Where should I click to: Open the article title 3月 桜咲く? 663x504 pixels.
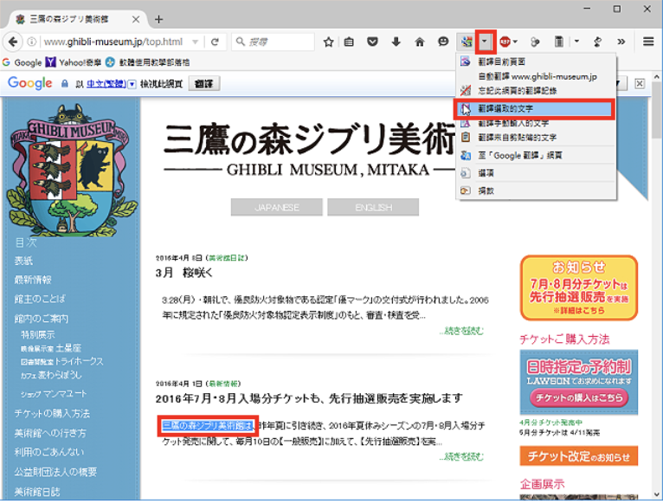click(184, 273)
